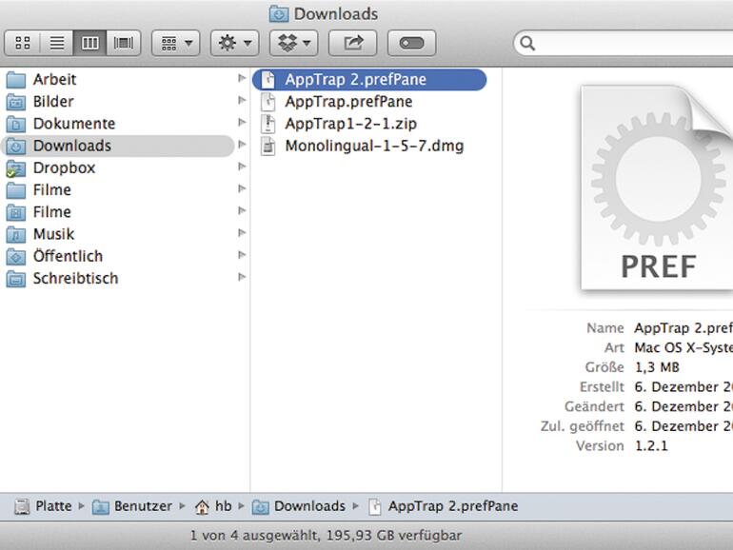Click the Version 1.2.1 value
733x550 pixels.
(x=651, y=445)
